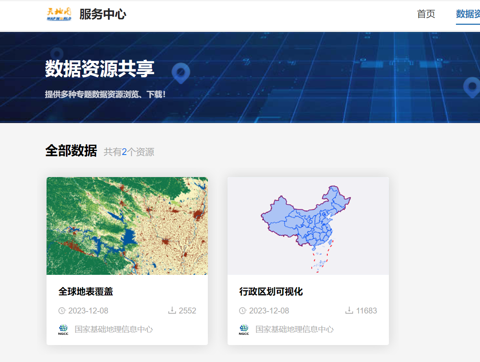Viewport: 480px width, 362px height.
Task: Click the 全球地表覆盖 card title
Action: (86, 291)
